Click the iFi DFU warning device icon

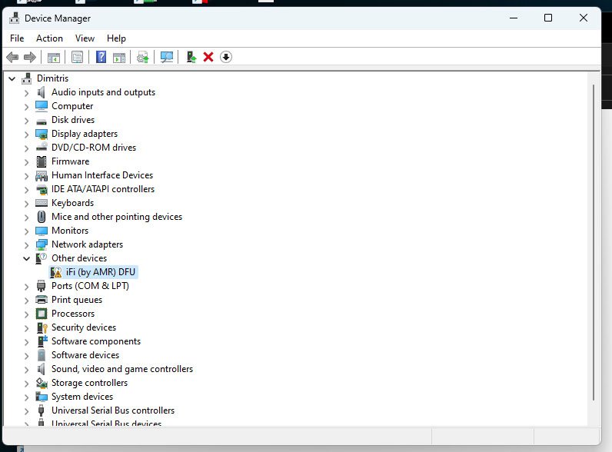(56, 272)
